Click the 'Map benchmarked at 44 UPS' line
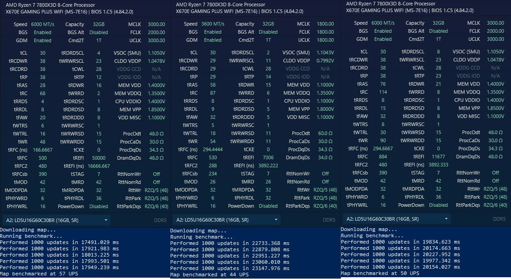Image resolution: width=511 pixels, height=279 pixels. (x=209, y=275)
